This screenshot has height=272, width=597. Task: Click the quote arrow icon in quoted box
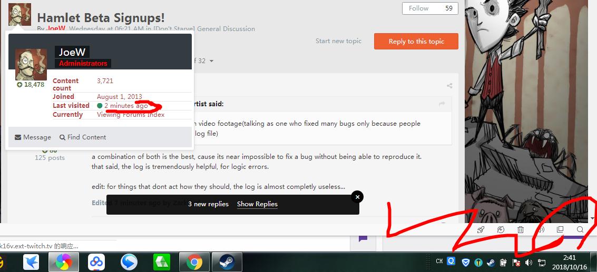[442, 104]
